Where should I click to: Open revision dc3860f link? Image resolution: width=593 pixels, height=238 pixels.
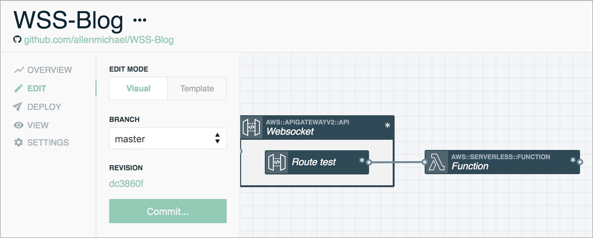coord(126,184)
